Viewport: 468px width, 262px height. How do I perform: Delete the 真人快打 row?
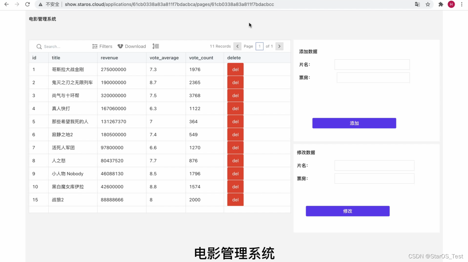[x=235, y=108]
